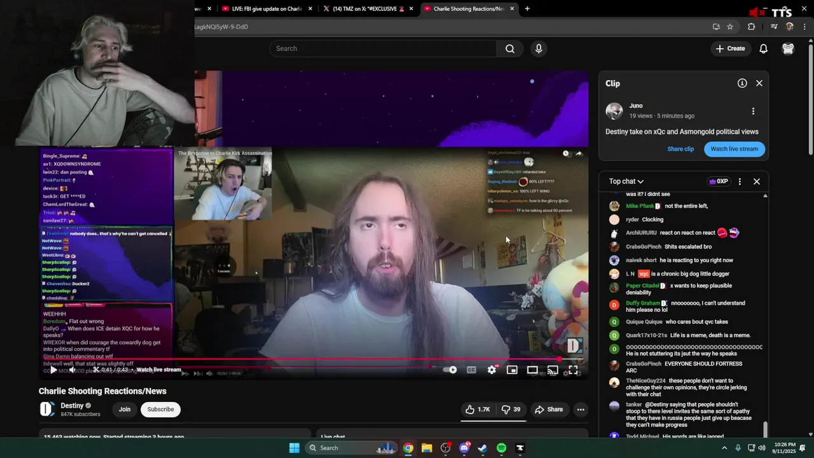Open the Juno clip three-dot menu
Image resolution: width=814 pixels, height=458 pixels.
point(753,111)
